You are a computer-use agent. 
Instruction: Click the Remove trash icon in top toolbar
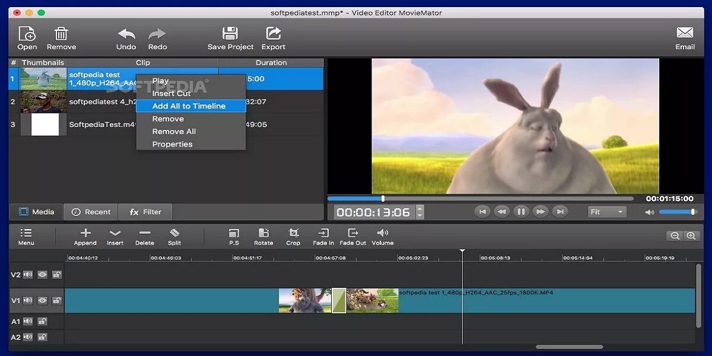coord(61,34)
